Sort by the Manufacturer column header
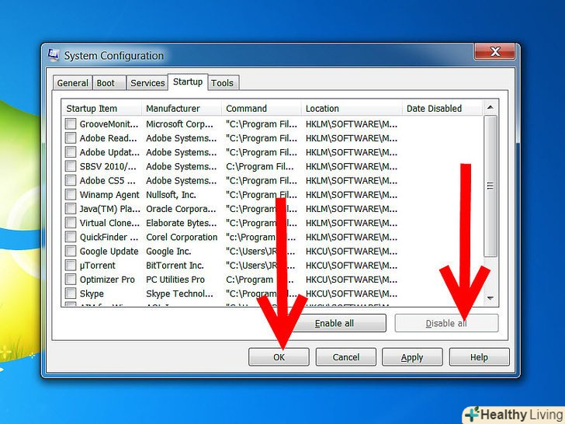The image size is (565, 424). (x=182, y=108)
